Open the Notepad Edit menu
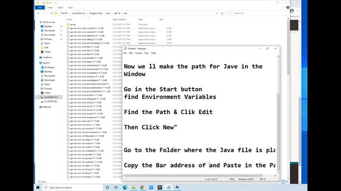Viewport: 341px width, 191px height. click(131, 53)
